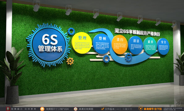Click the 6S 管理体系 title text
Image resolution: width=184 pixels, height=111 pixels.
pos(50,43)
